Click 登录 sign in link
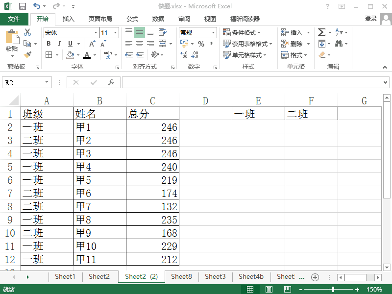This screenshot has height=294, width=392. (370, 19)
